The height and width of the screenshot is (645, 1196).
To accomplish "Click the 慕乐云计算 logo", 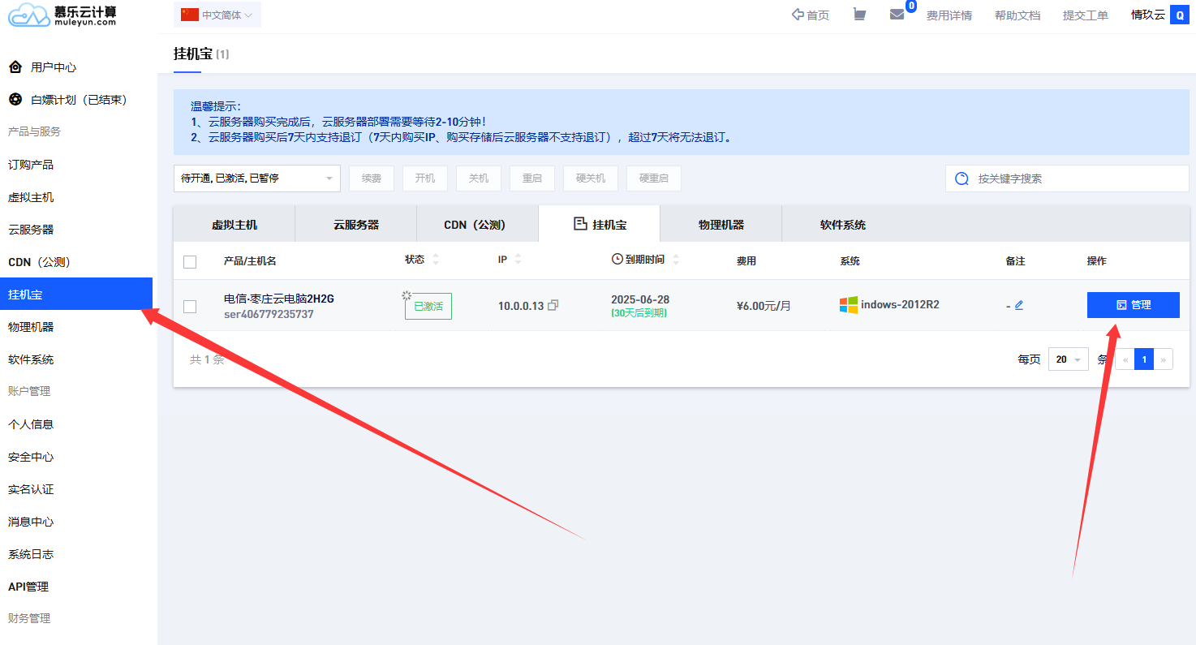I will click(x=63, y=15).
